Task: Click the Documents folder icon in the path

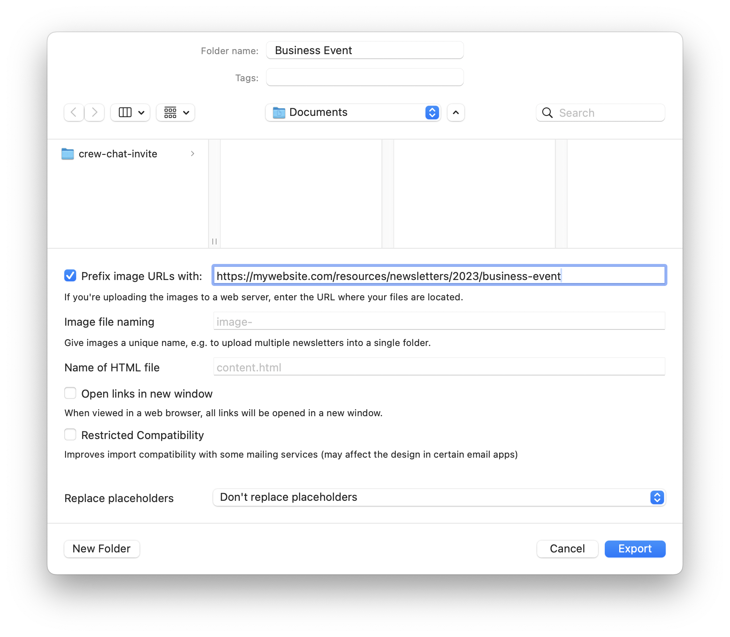Action: [279, 112]
